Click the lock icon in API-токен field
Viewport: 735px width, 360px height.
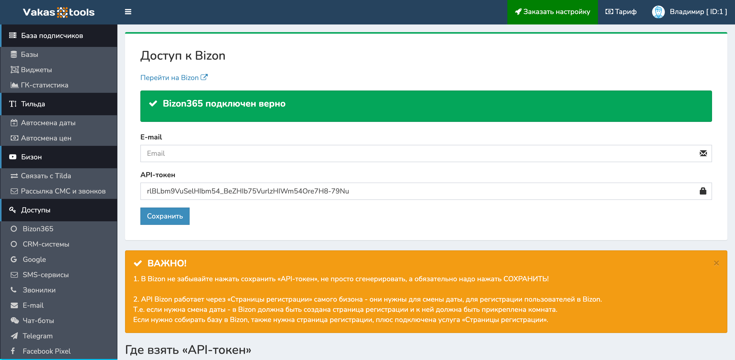pos(703,191)
